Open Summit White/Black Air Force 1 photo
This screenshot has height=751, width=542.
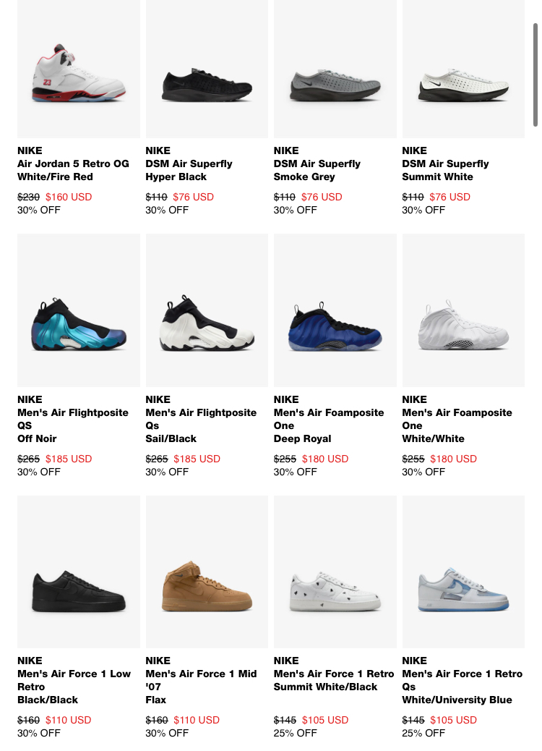point(335,572)
